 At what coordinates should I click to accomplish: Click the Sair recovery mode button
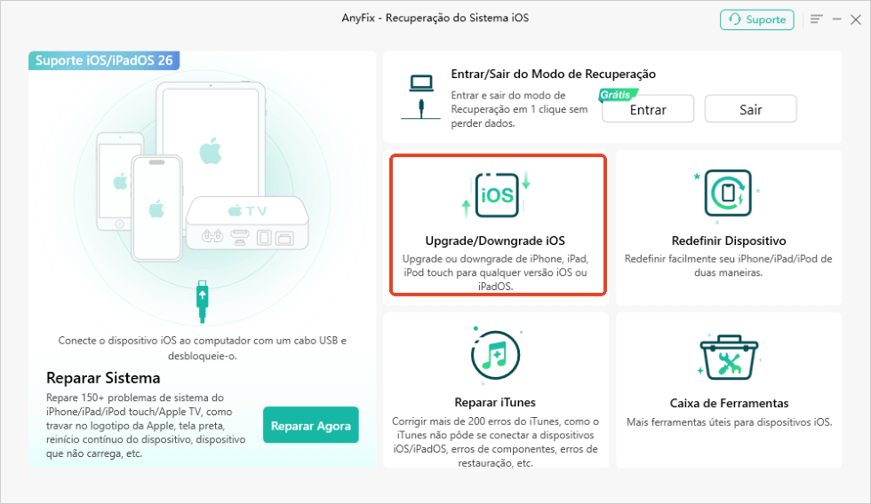(750, 108)
